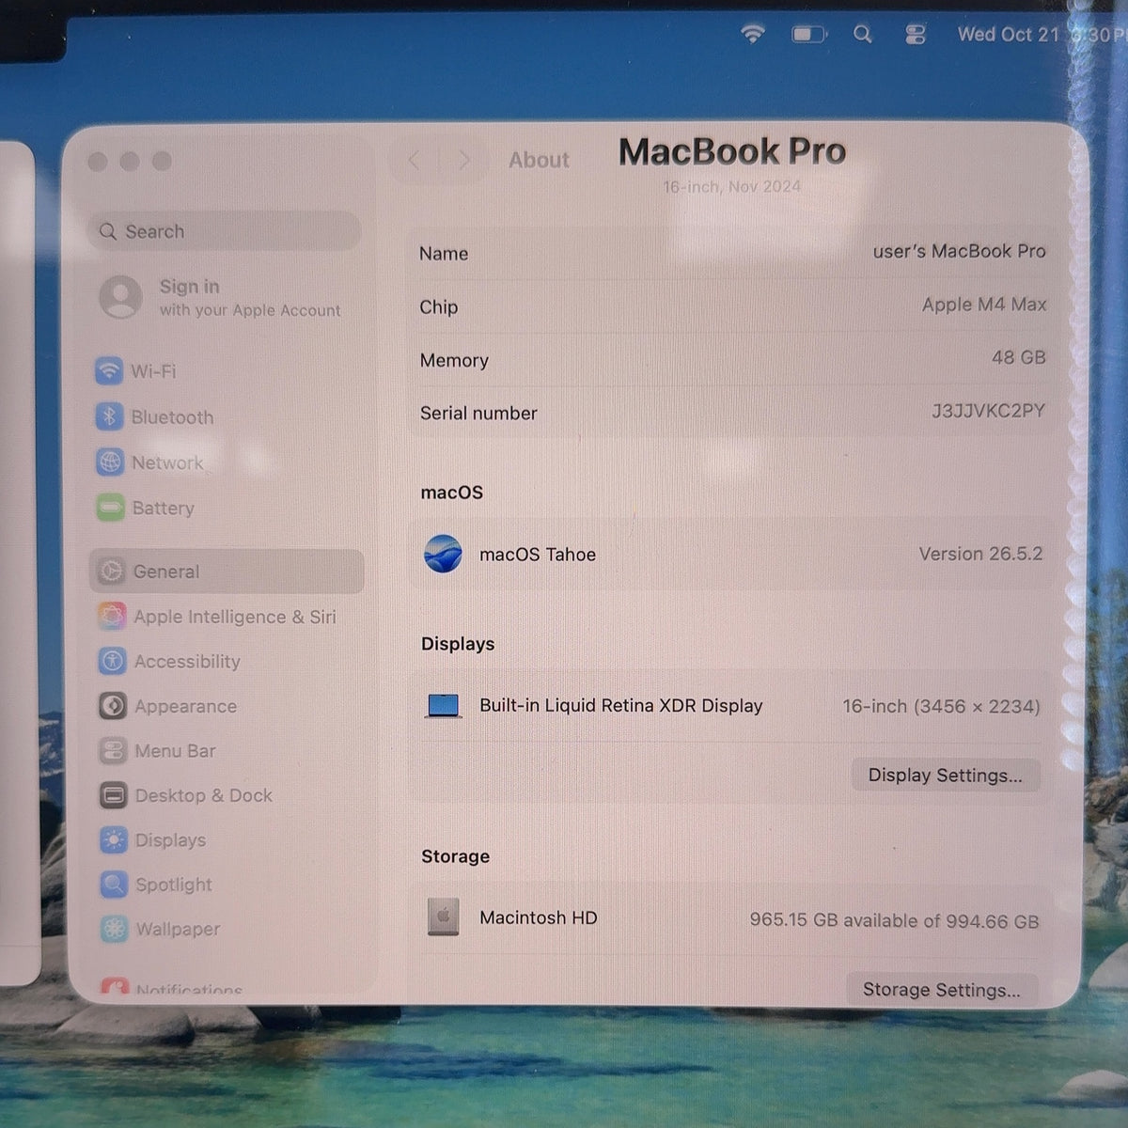
Task: Click the Spotlight search magnifier in menu bar
Action: (862, 35)
